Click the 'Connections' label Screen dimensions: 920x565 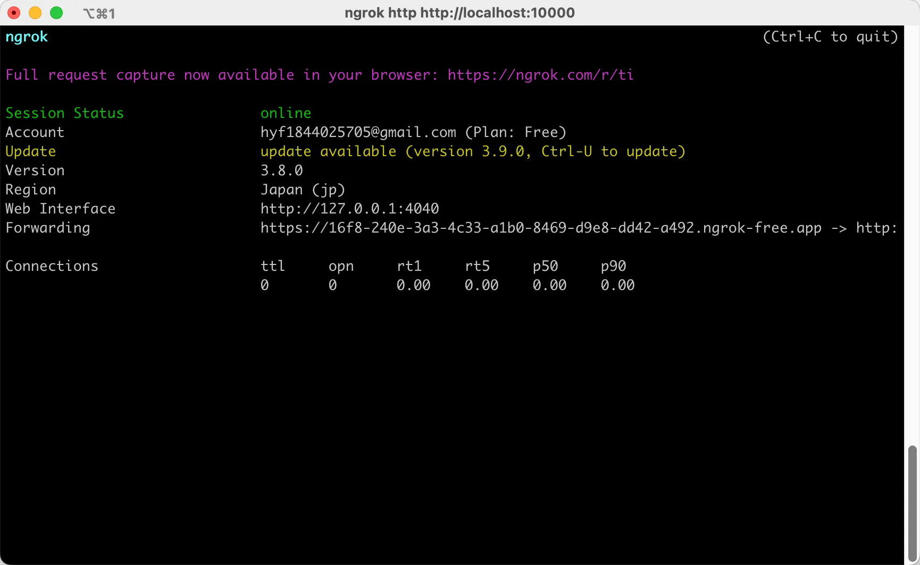52,266
